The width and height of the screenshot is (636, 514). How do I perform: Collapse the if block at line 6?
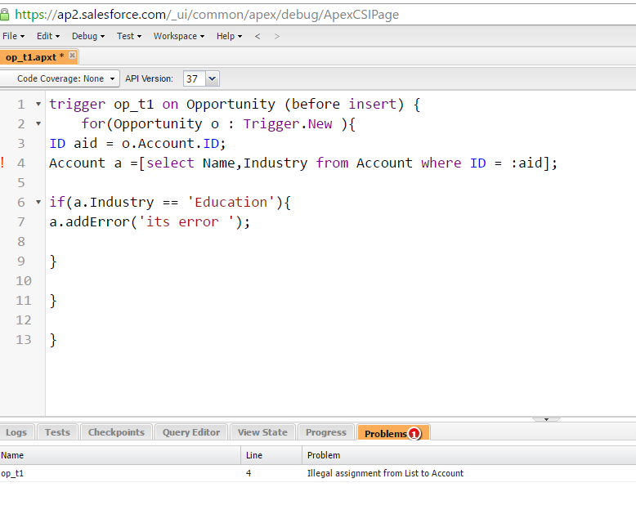(x=38, y=203)
